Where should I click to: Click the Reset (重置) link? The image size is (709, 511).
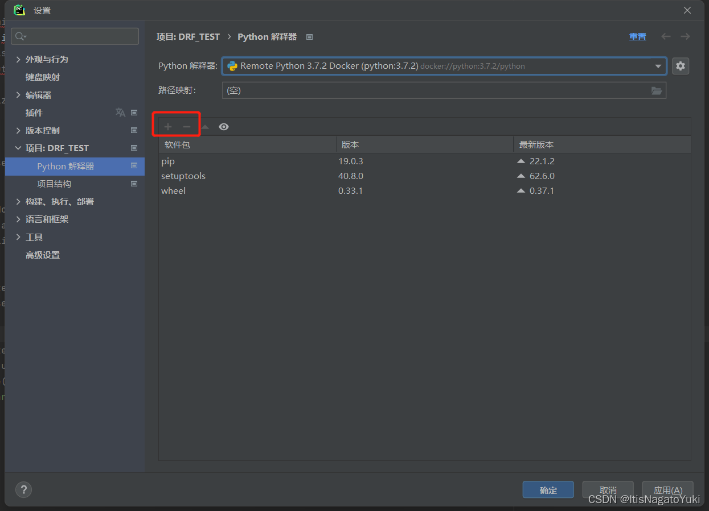637,36
